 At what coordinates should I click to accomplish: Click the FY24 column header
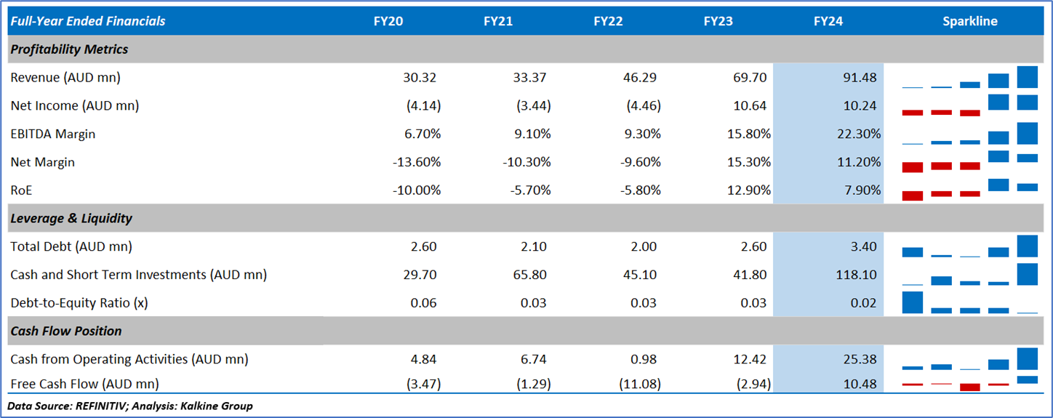[x=828, y=21]
